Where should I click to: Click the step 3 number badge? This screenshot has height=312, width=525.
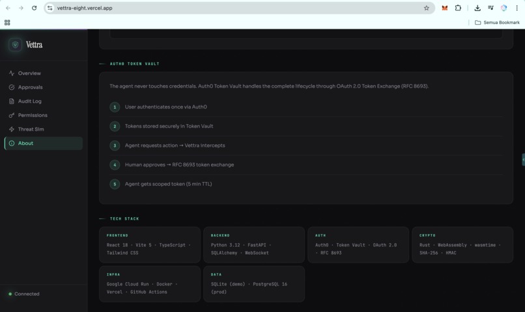(115, 146)
